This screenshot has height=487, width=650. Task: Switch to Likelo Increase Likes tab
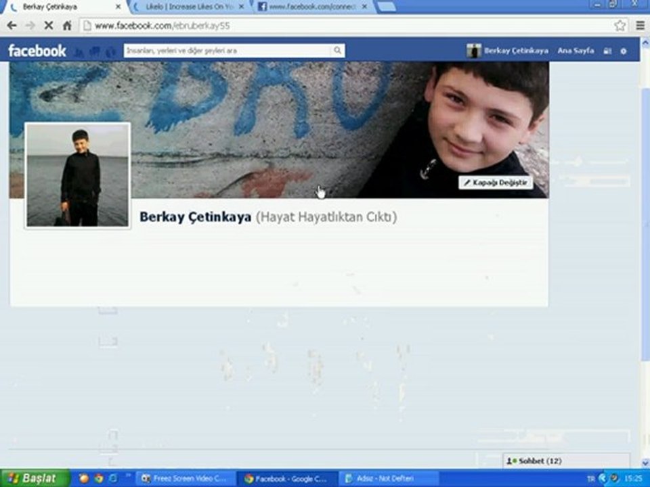point(190,7)
